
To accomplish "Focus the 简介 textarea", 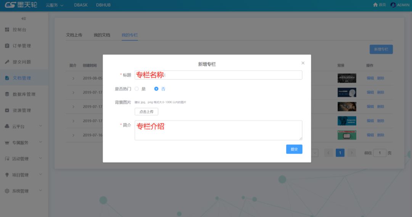I will tap(218, 130).
